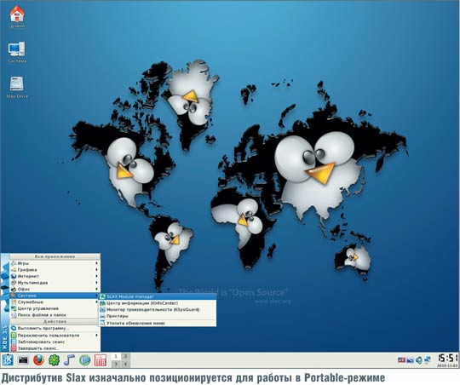The width and height of the screenshot is (460, 385).
Task: Select SLAX Module manager menu entry
Action: [158, 296]
